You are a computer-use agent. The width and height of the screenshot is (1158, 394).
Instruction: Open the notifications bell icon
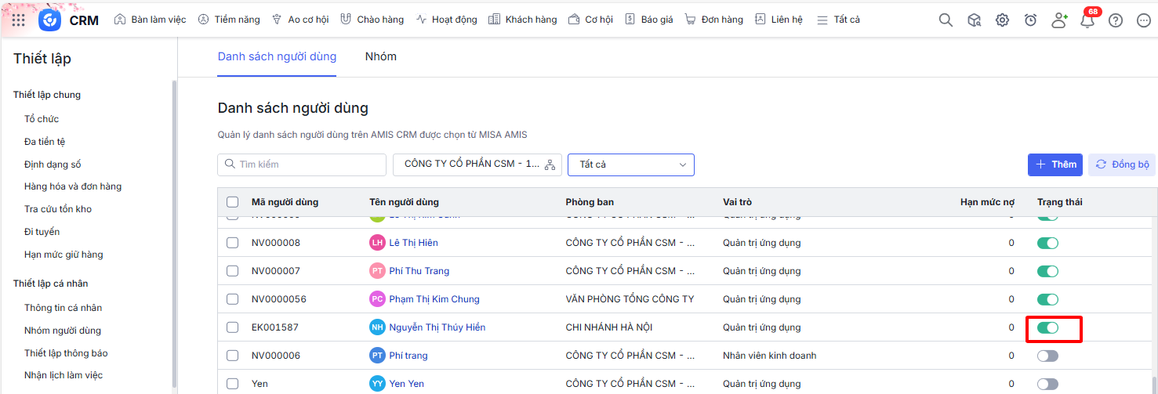(x=1087, y=21)
